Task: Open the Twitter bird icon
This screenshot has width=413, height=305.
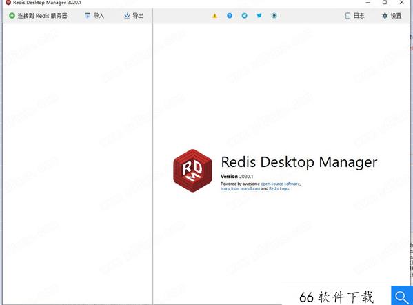Action: pos(259,16)
